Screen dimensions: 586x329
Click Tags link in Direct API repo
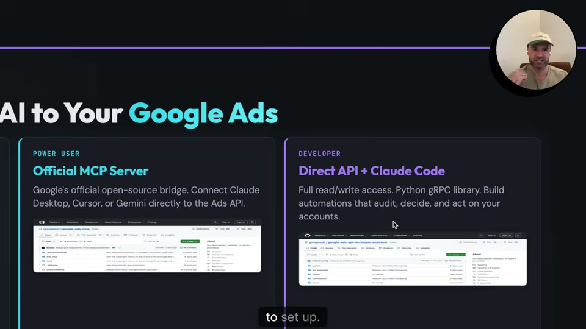point(352,255)
